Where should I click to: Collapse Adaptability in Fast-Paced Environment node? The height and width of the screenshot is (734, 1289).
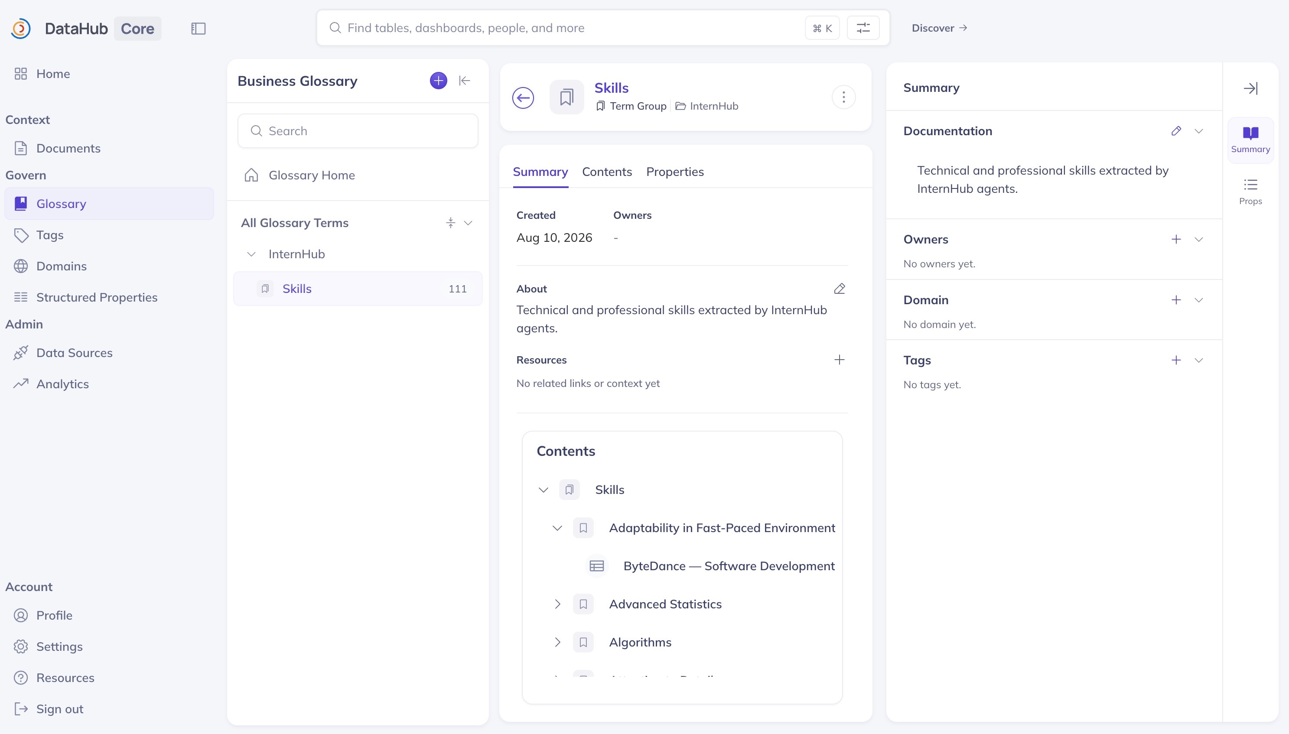pyautogui.click(x=557, y=528)
